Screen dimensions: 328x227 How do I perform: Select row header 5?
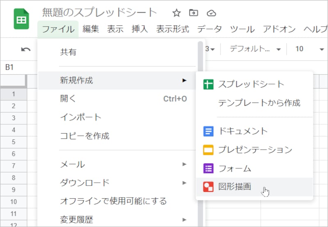point(14,142)
